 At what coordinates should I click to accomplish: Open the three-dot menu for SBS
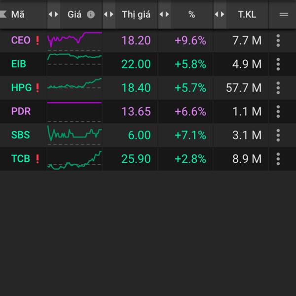pos(278,135)
